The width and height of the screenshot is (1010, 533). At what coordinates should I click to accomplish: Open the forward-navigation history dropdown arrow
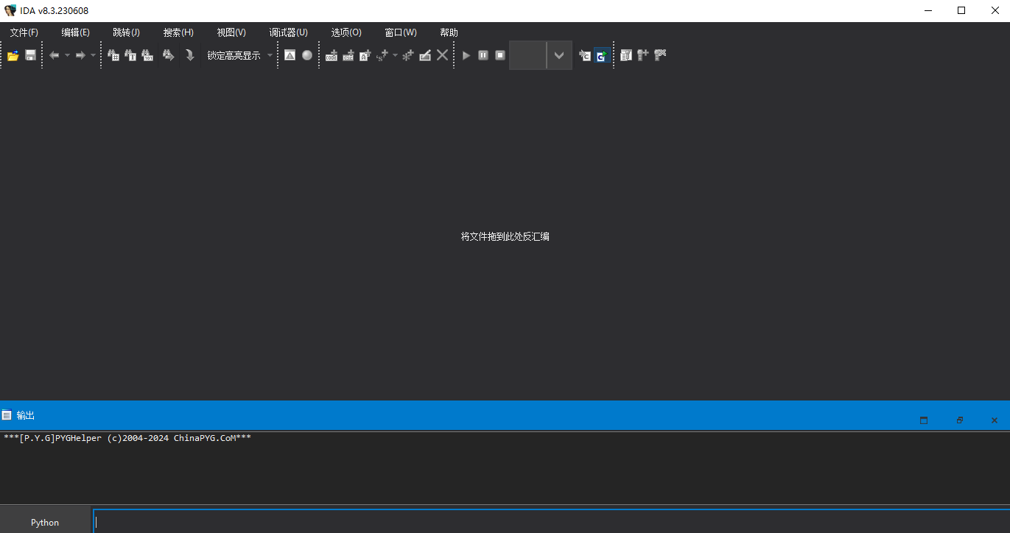[x=93, y=55]
